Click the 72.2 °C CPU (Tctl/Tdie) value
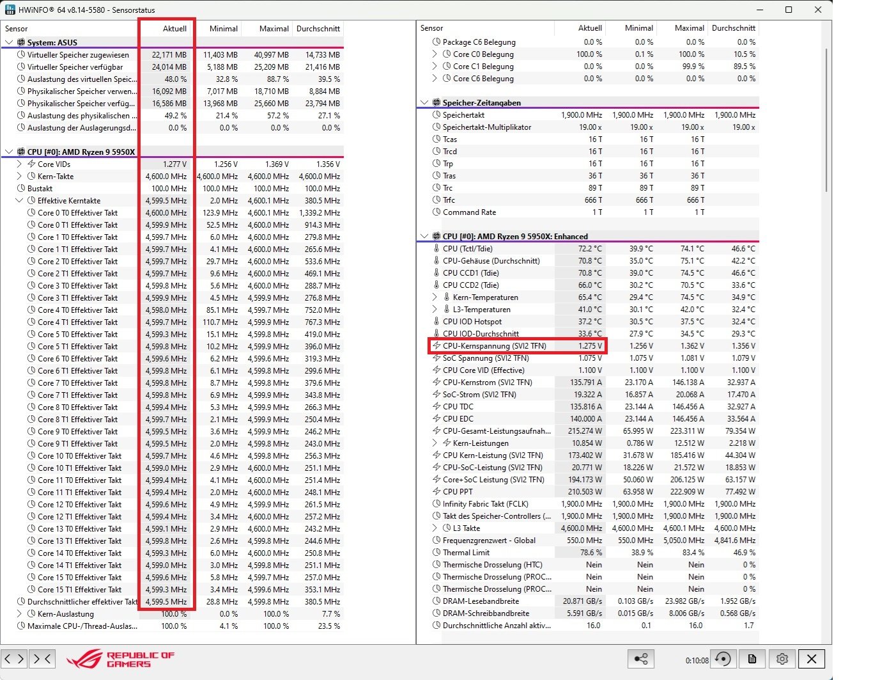Image resolution: width=887 pixels, height=680 pixels. coord(589,248)
